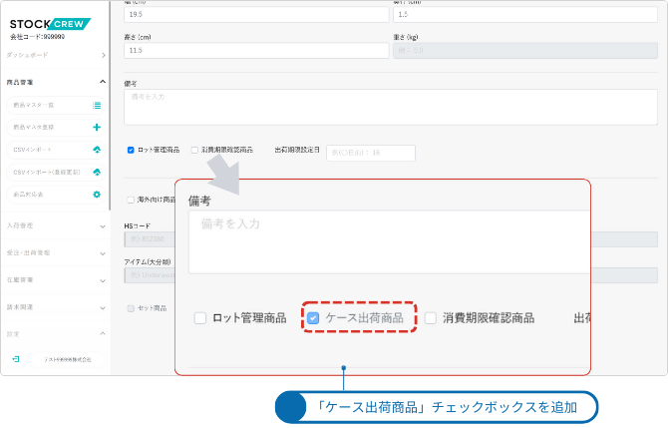This screenshot has width=668, height=428.
Task: Click the HSコード input field
Action: click(x=150, y=239)
